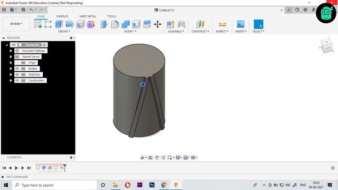
Task: Expand the ASSEMBLE menu
Action: (x=176, y=32)
